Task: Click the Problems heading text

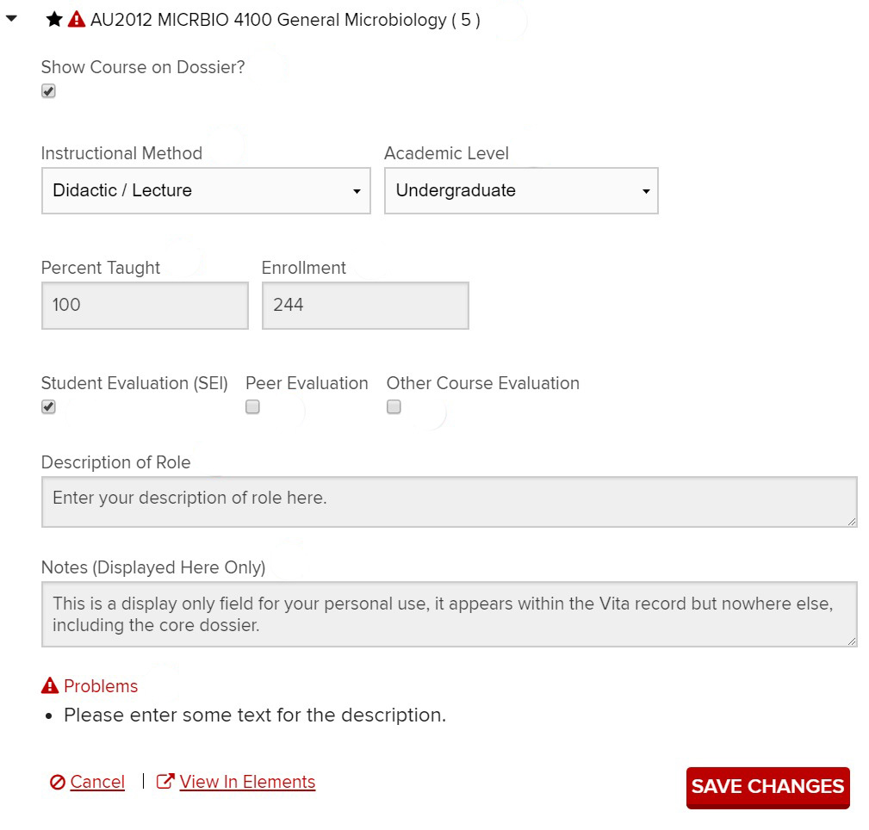Action: tap(101, 685)
